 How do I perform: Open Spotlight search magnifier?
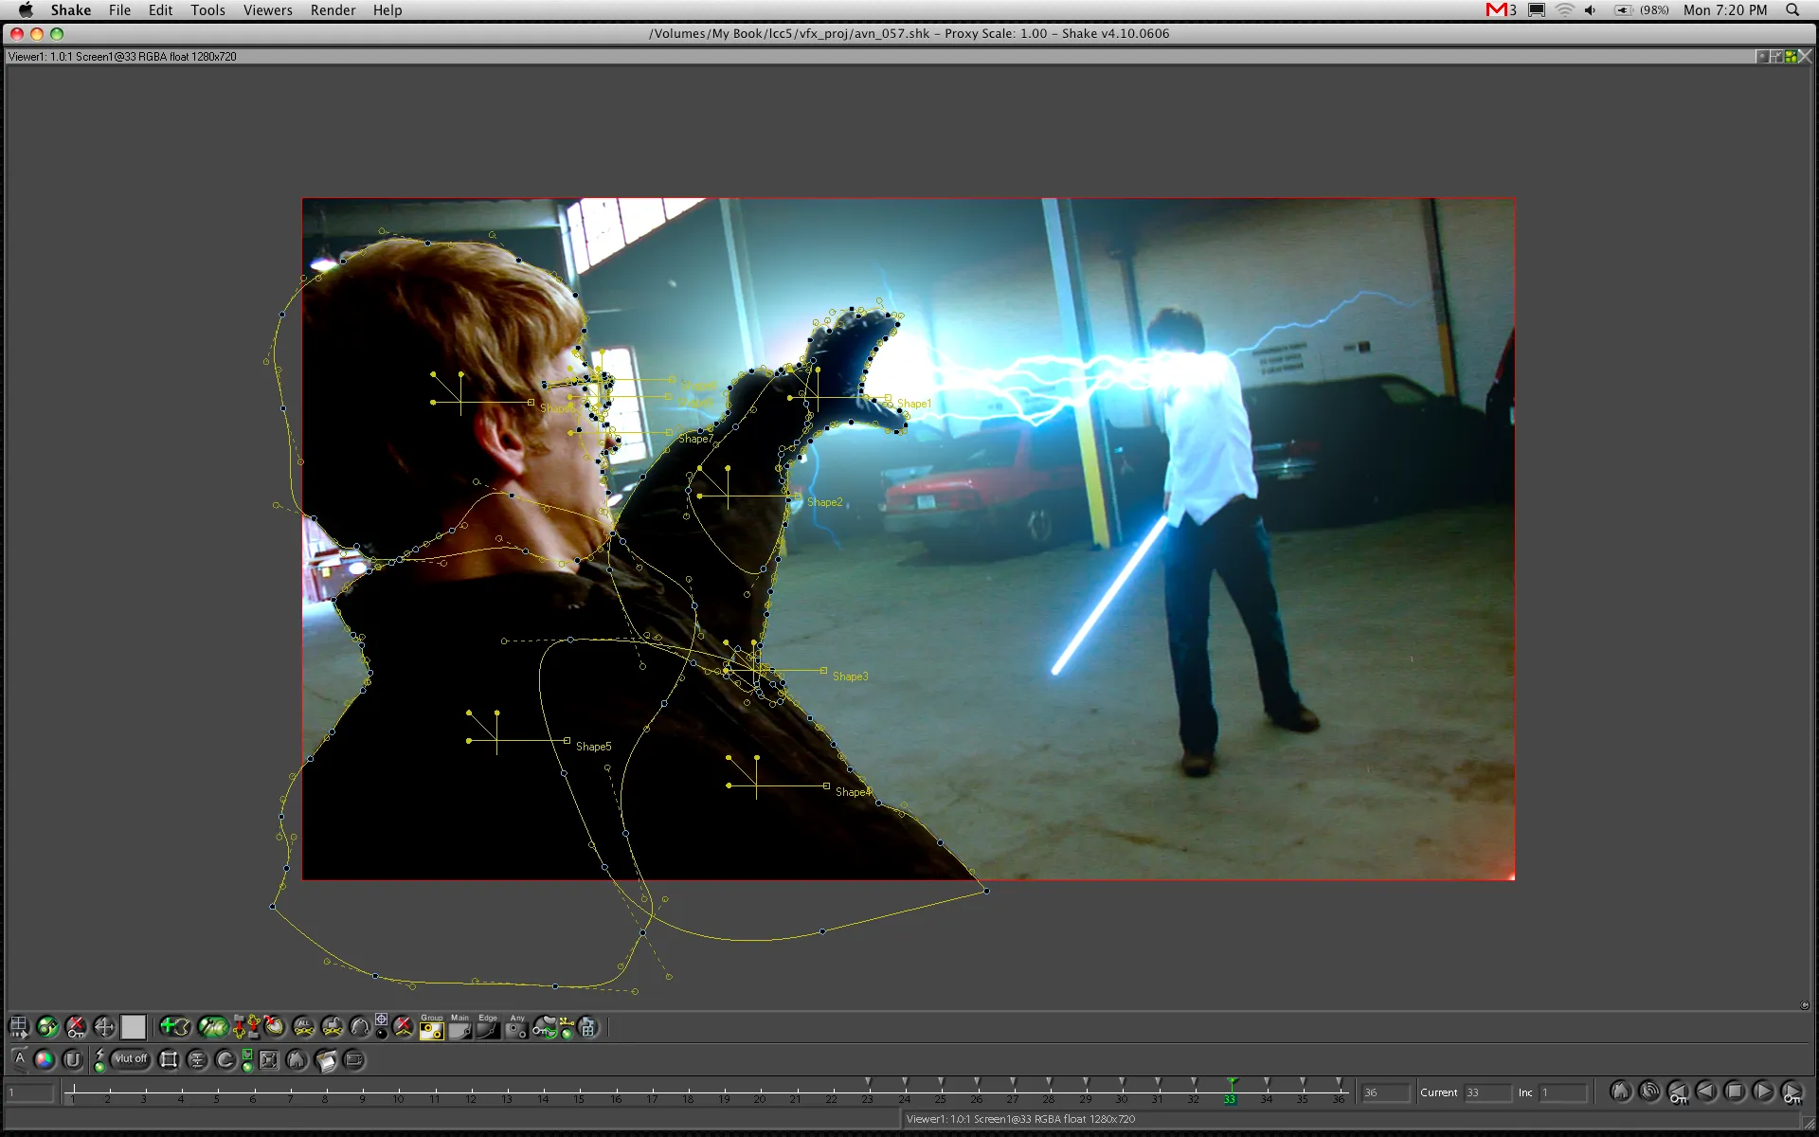(1792, 10)
